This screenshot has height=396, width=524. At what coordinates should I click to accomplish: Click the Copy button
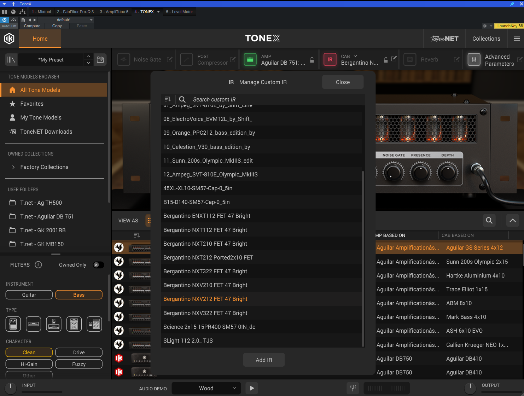click(57, 26)
